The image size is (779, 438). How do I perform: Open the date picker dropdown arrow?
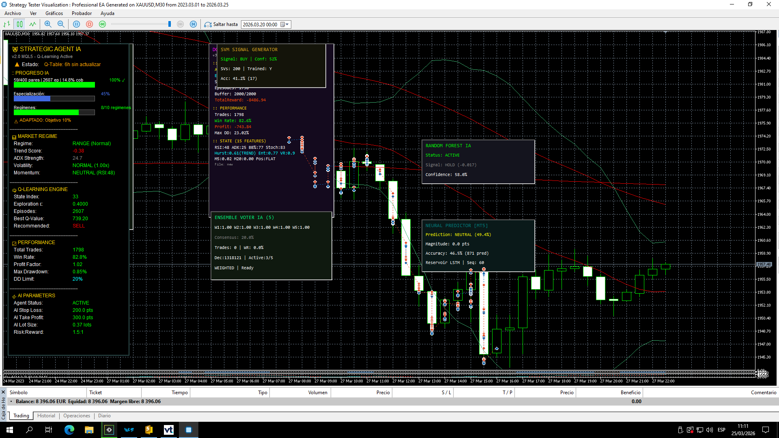tap(287, 24)
